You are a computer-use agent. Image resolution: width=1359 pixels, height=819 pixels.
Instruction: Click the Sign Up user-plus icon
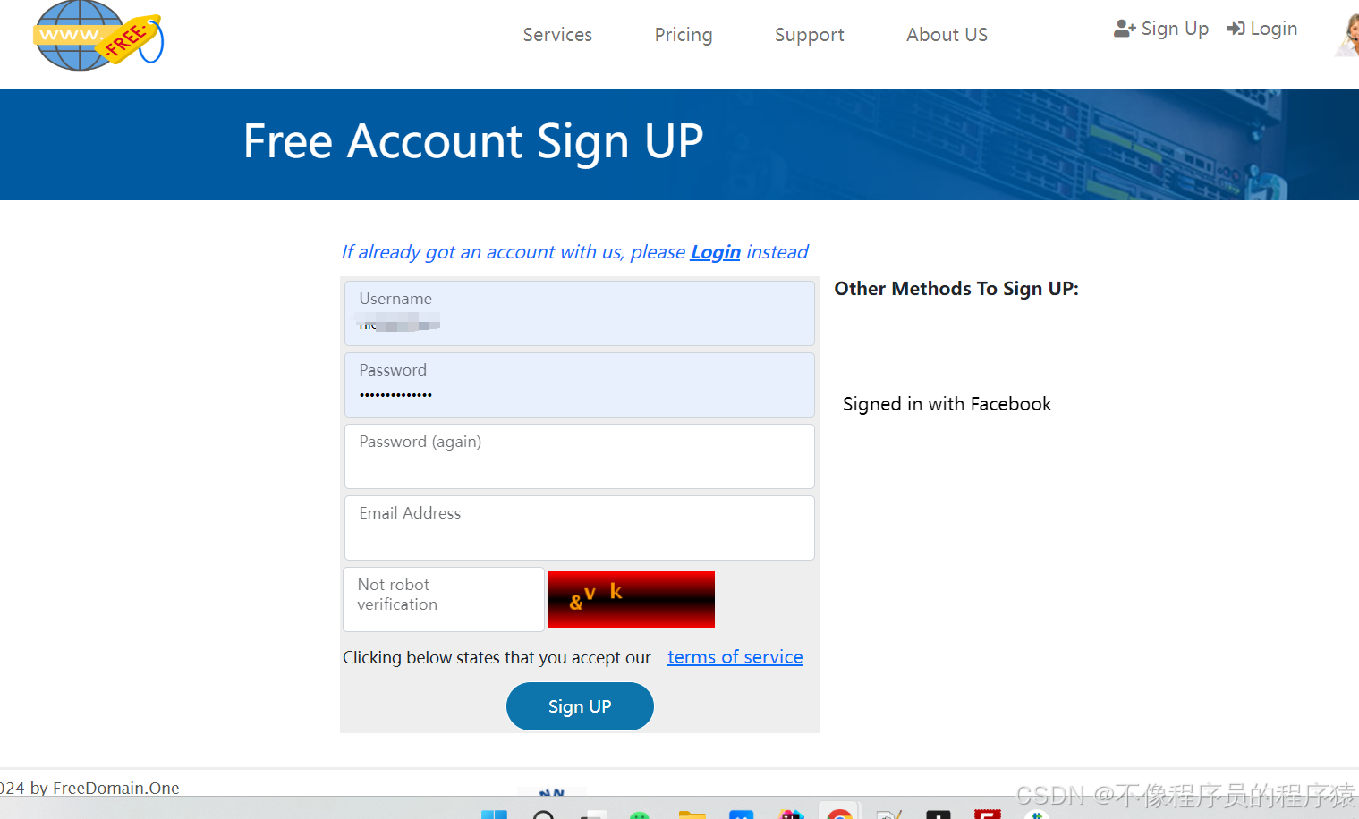pos(1125,29)
